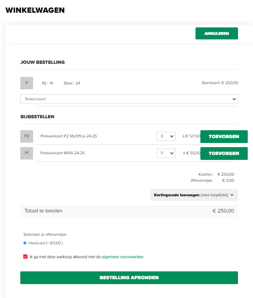Expand the Kortingscode toevoegen section
The image size is (253, 298).
coord(194,195)
